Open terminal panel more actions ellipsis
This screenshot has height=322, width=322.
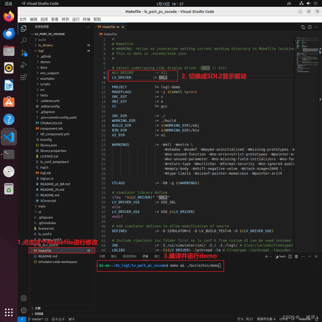303,256
